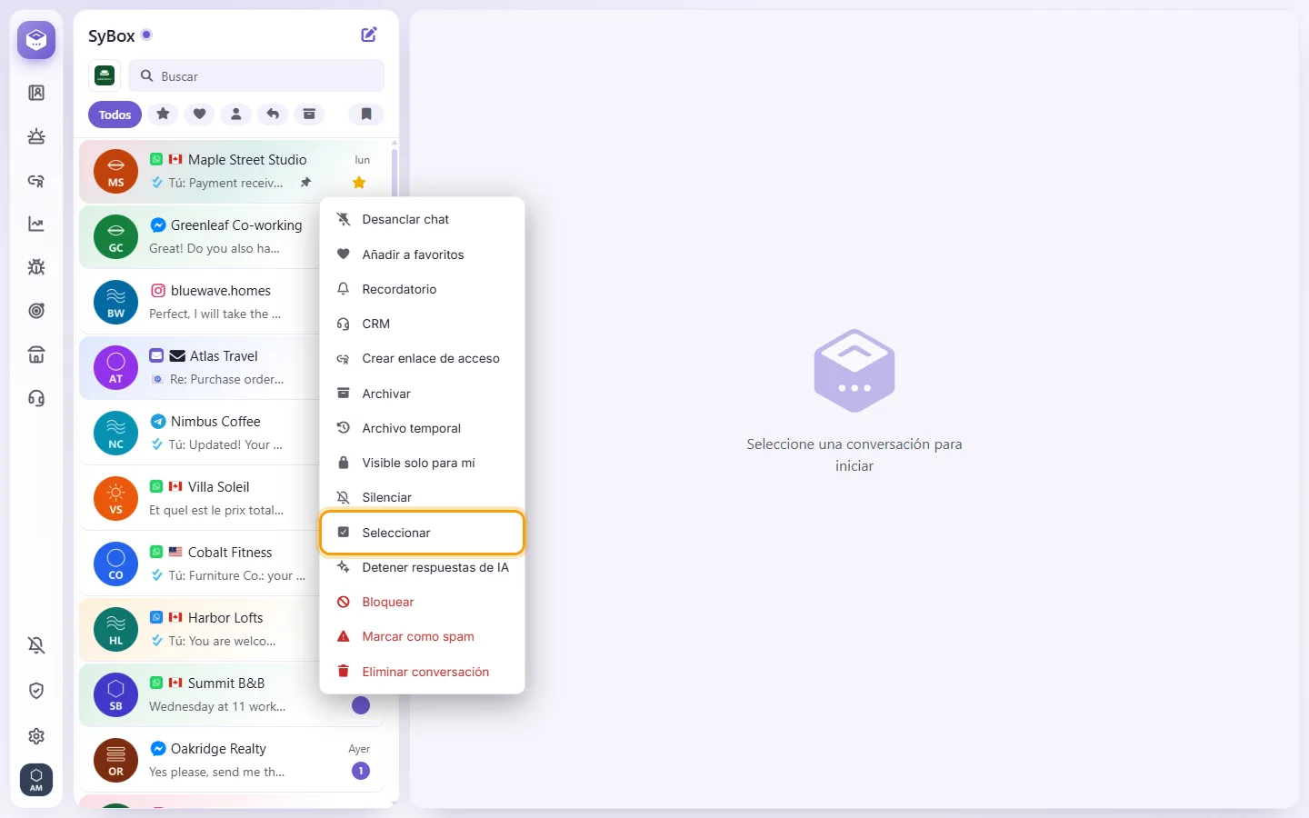Filter chats by favorites heart icon

(x=199, y=115)
